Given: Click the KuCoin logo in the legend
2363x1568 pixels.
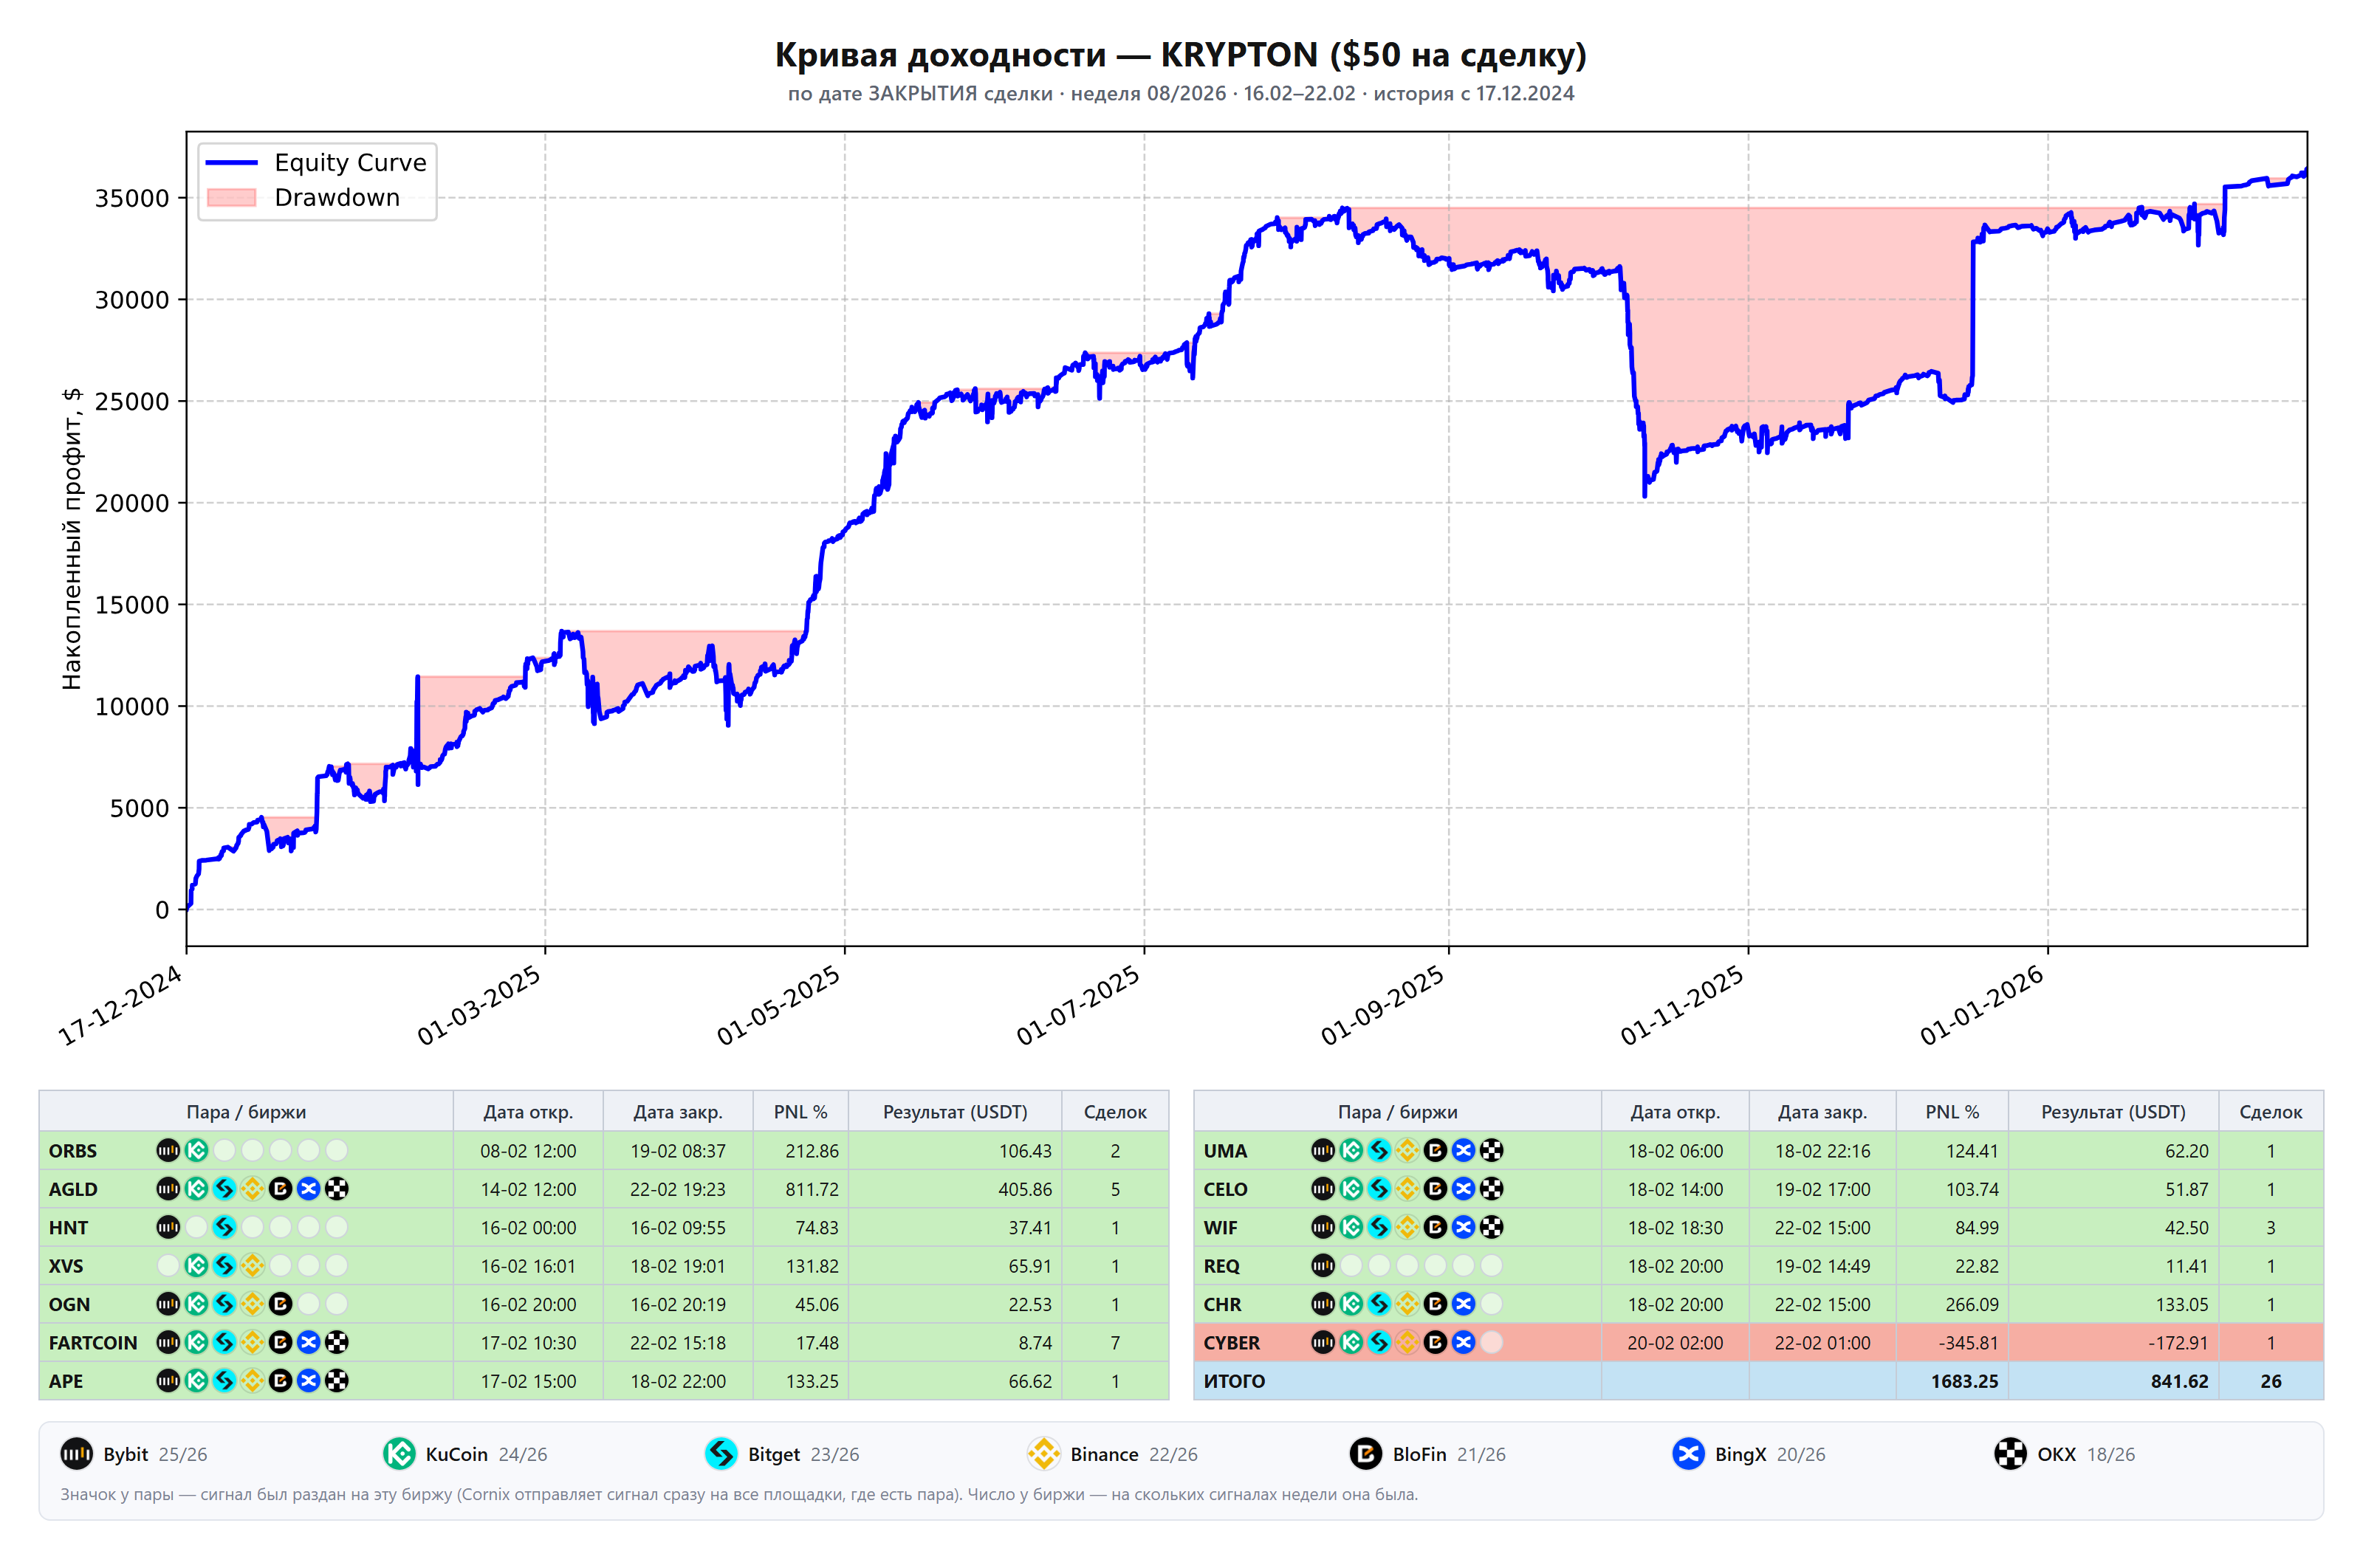Looking at the screenshot, I should (399, 1453).
